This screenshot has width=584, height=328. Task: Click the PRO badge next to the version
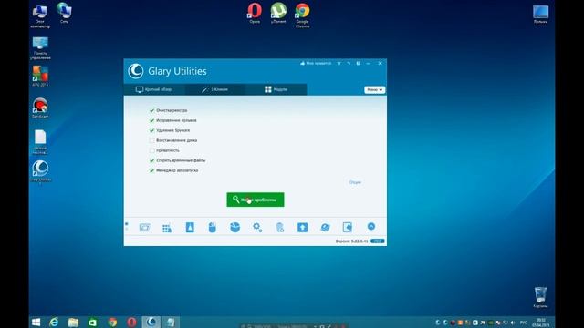pyautogui.click(x=378, y=241)
